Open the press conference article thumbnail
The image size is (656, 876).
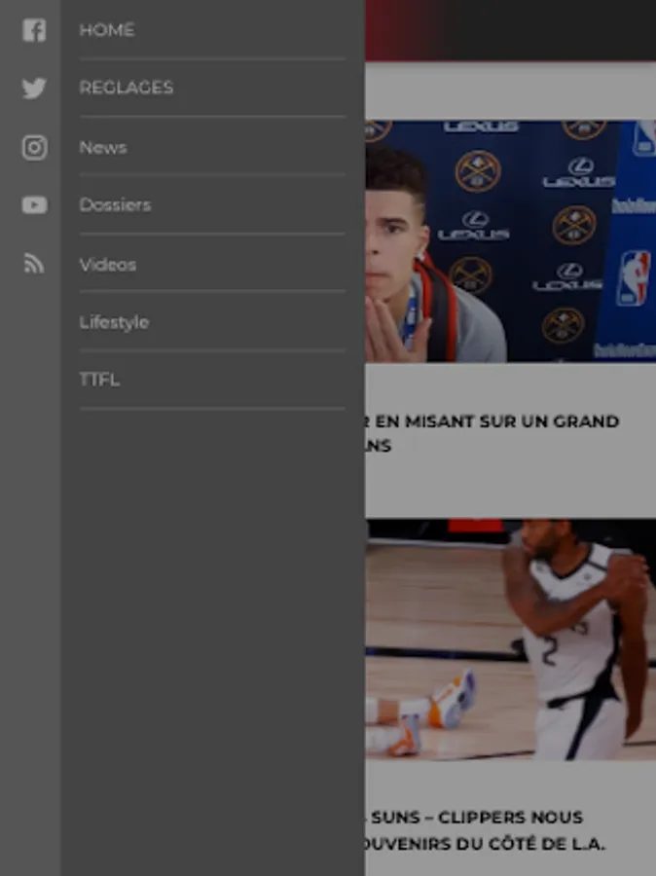coord(511,241)
